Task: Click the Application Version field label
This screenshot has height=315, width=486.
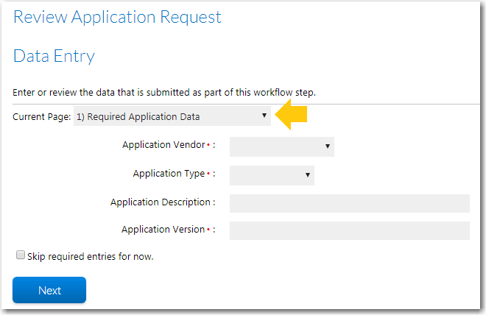Action: point(163,230)
